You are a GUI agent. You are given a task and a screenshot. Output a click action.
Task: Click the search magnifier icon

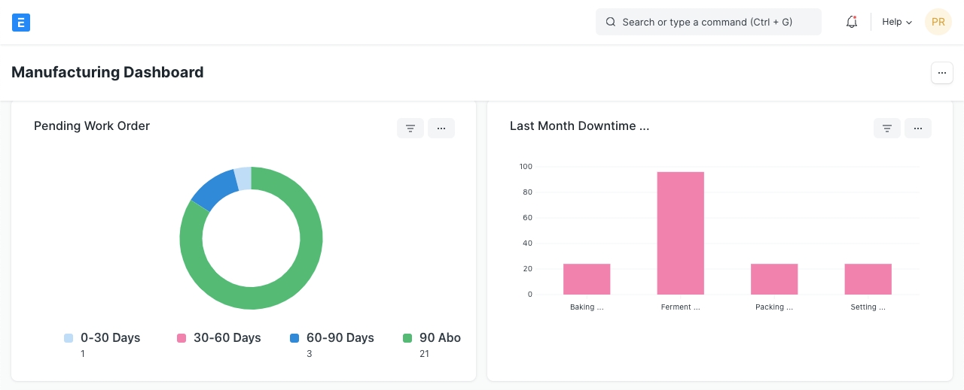[x=611, y=23]
